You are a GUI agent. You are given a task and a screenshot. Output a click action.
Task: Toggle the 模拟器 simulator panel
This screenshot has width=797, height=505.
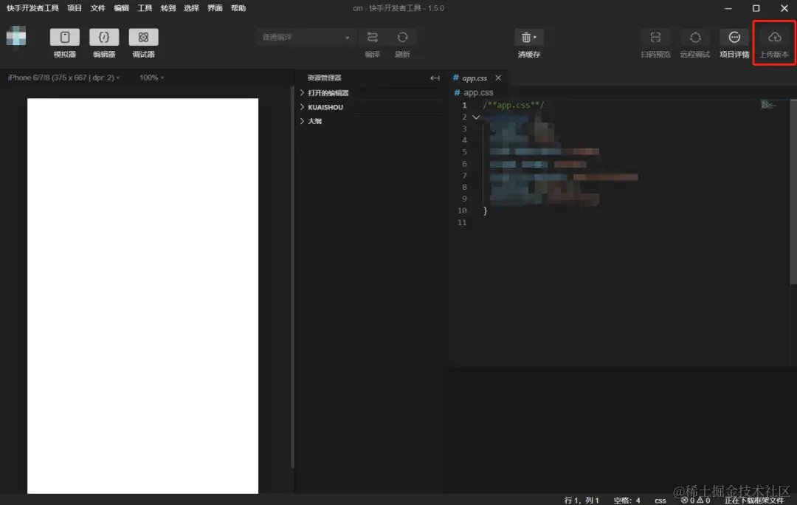(64, 37)
